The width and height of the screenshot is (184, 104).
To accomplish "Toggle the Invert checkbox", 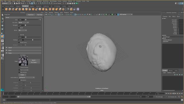I will [x=19, y=28].
